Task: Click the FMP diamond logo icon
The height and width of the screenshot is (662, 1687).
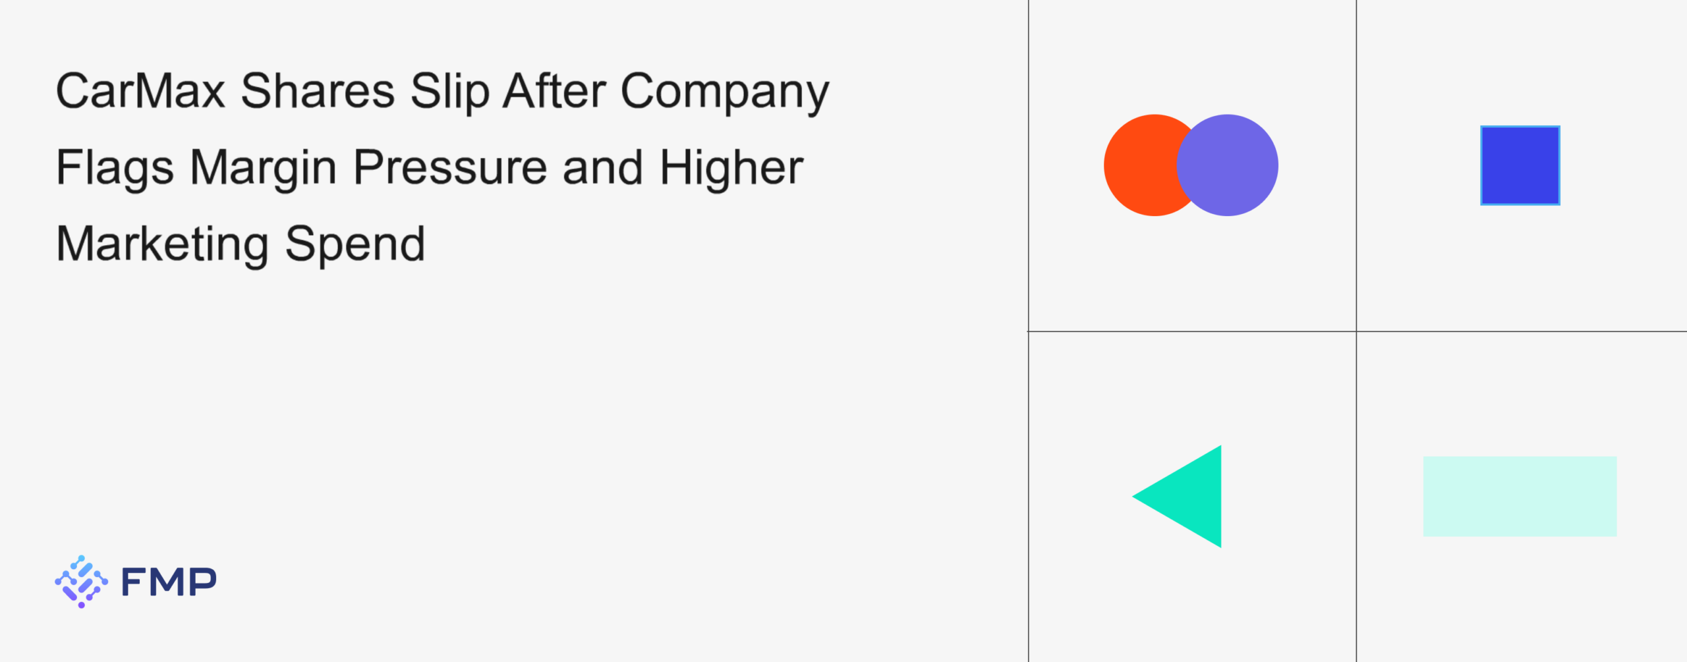Action: click(81, 581)
